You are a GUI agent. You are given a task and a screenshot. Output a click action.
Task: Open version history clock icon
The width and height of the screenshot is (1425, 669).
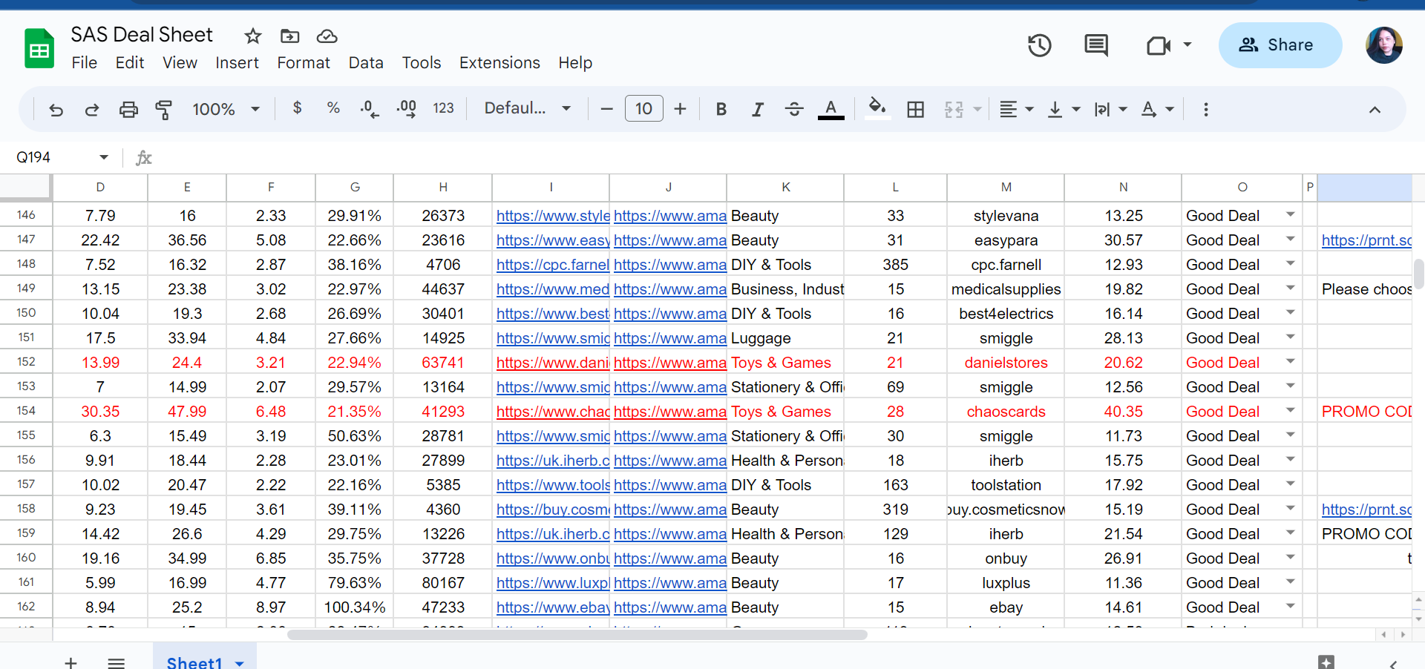[1039, 45]
